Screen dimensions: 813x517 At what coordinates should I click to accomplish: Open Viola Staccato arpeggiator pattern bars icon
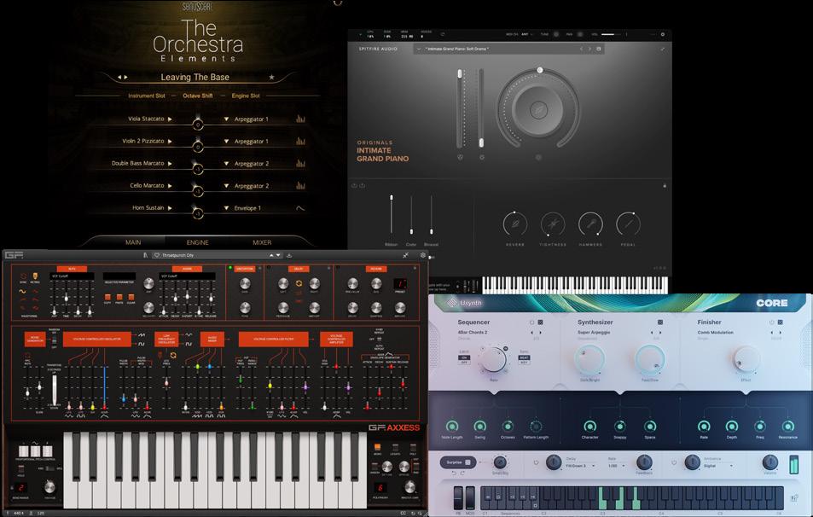(x=301, y=119)
